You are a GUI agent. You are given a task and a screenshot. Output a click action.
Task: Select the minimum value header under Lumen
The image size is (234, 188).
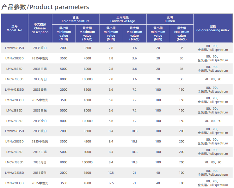(x=158, y=33)
